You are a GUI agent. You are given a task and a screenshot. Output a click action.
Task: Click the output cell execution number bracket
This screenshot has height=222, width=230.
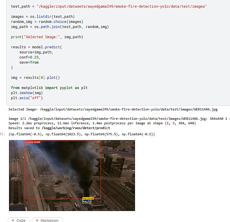coord(2,134)
